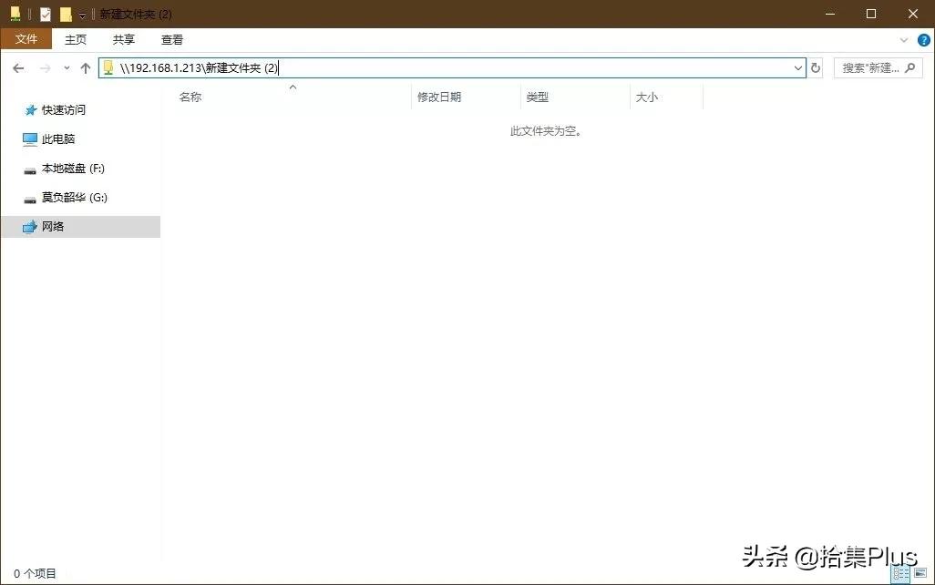
Task: Refresh the current folder view
Action: 815,67
